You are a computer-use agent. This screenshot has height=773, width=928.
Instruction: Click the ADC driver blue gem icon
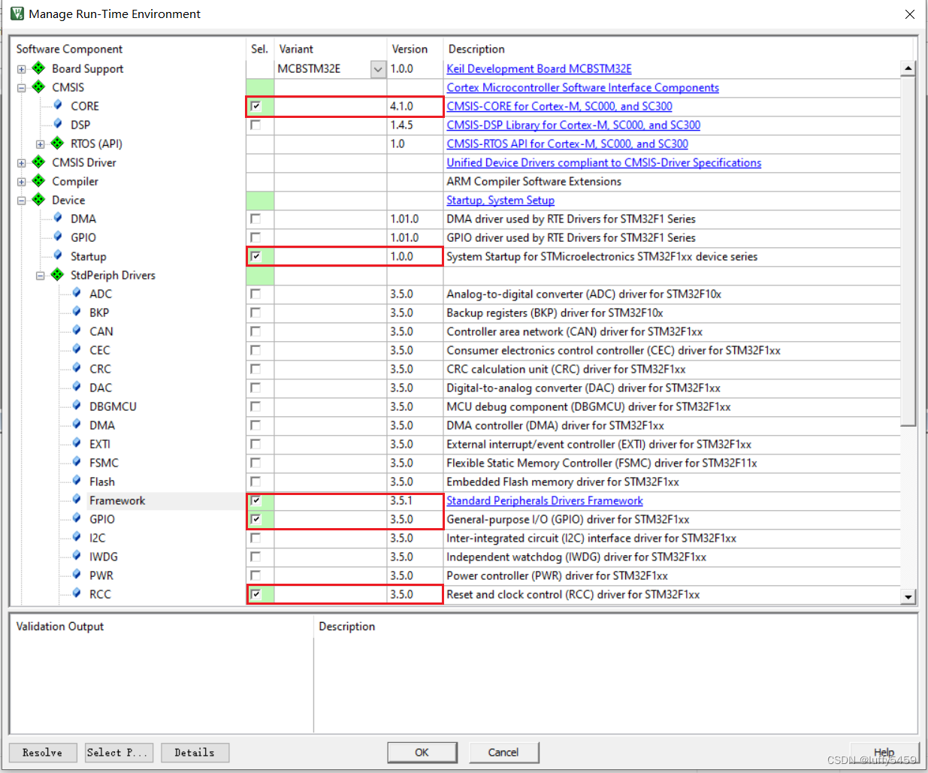[x=77, y=293]
